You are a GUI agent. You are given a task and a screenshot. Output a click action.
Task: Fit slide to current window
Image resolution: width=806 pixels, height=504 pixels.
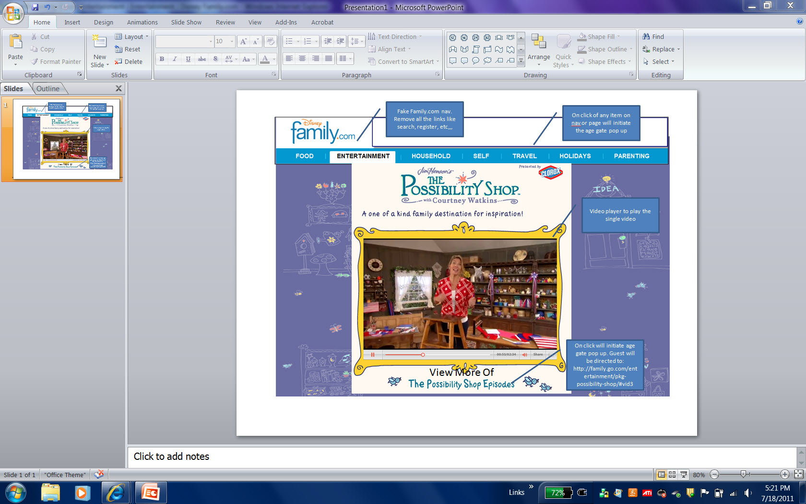coord(798,474)
